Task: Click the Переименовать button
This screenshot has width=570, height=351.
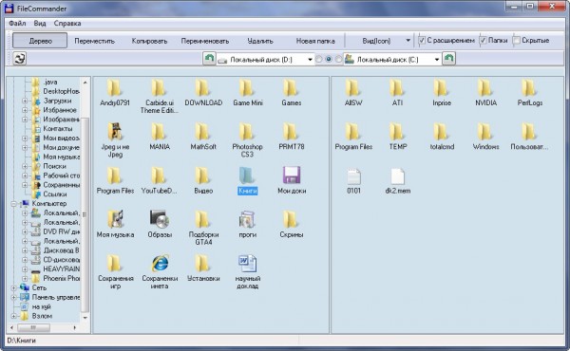Action: [205, 41]
